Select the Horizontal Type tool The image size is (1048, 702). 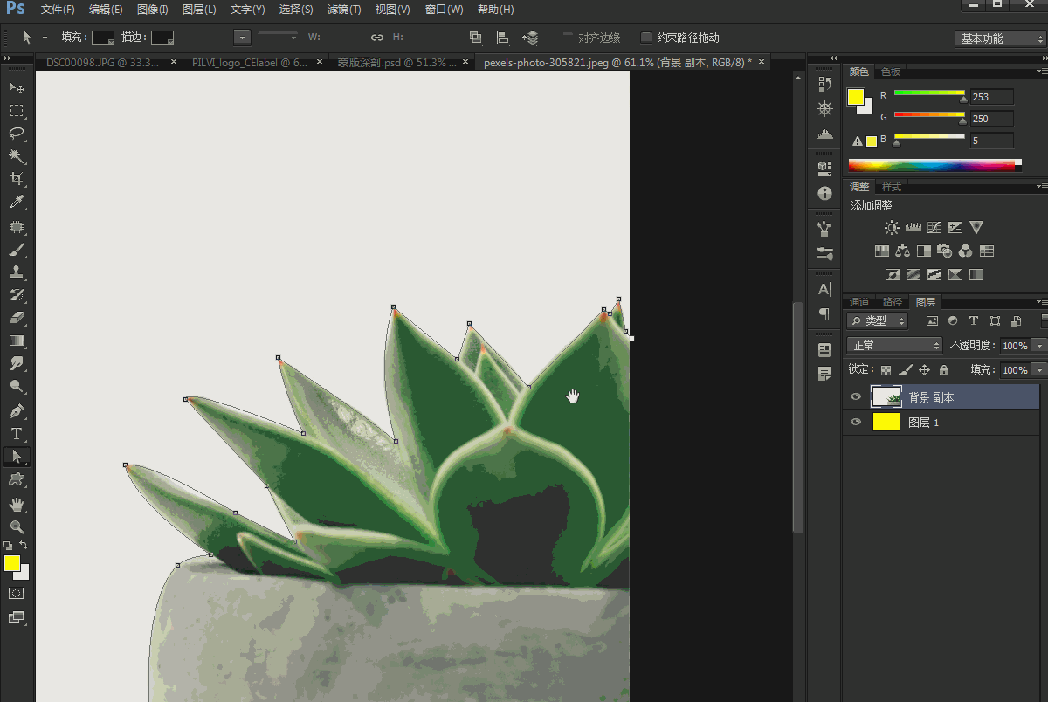click(17, 433)
